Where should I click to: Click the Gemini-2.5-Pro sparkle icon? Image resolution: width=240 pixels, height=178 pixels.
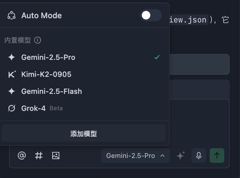pyautogui.click(x=12, y=57)
